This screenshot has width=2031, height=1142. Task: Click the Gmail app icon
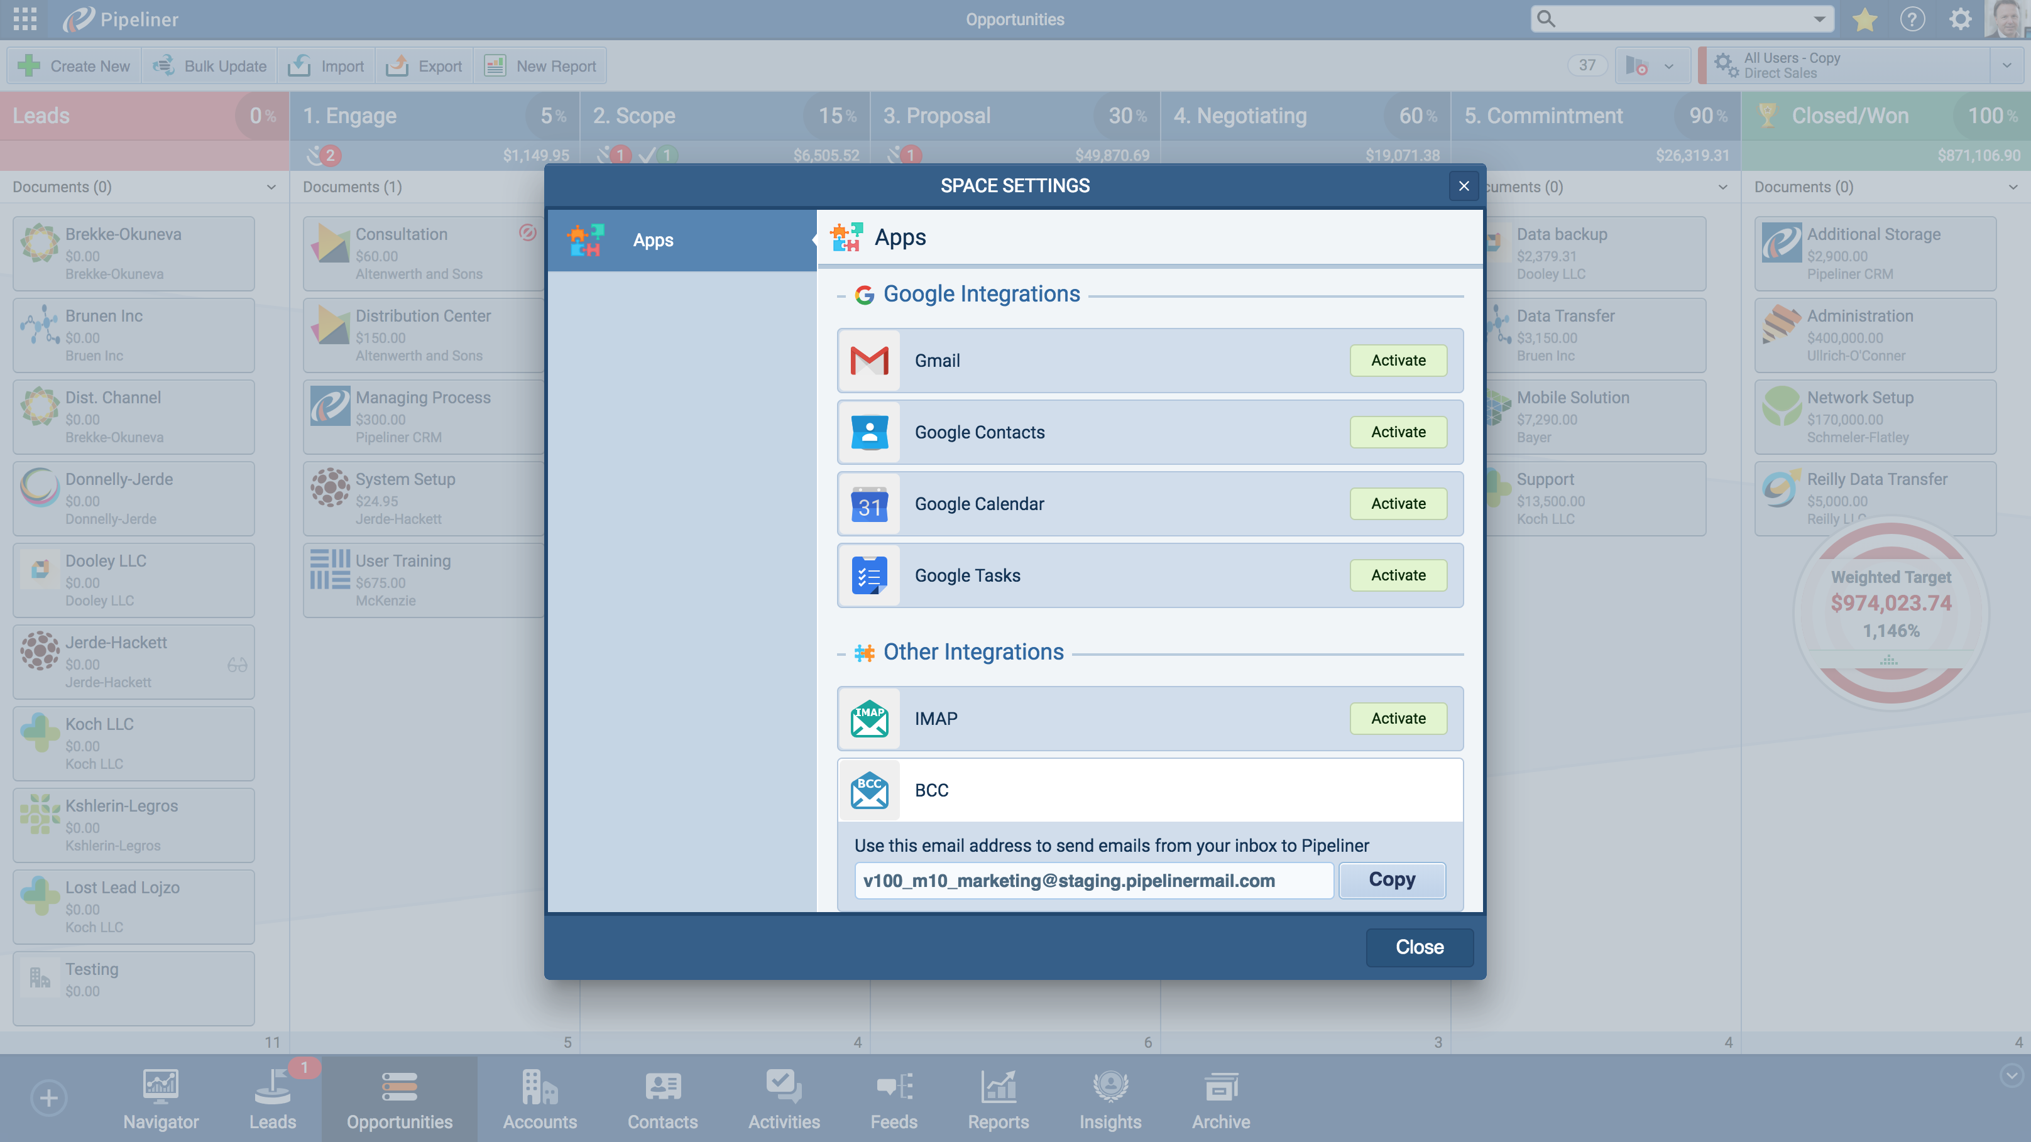[869, 360]
